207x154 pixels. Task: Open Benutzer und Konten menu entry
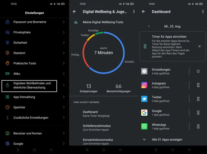(x=35, y=133)
